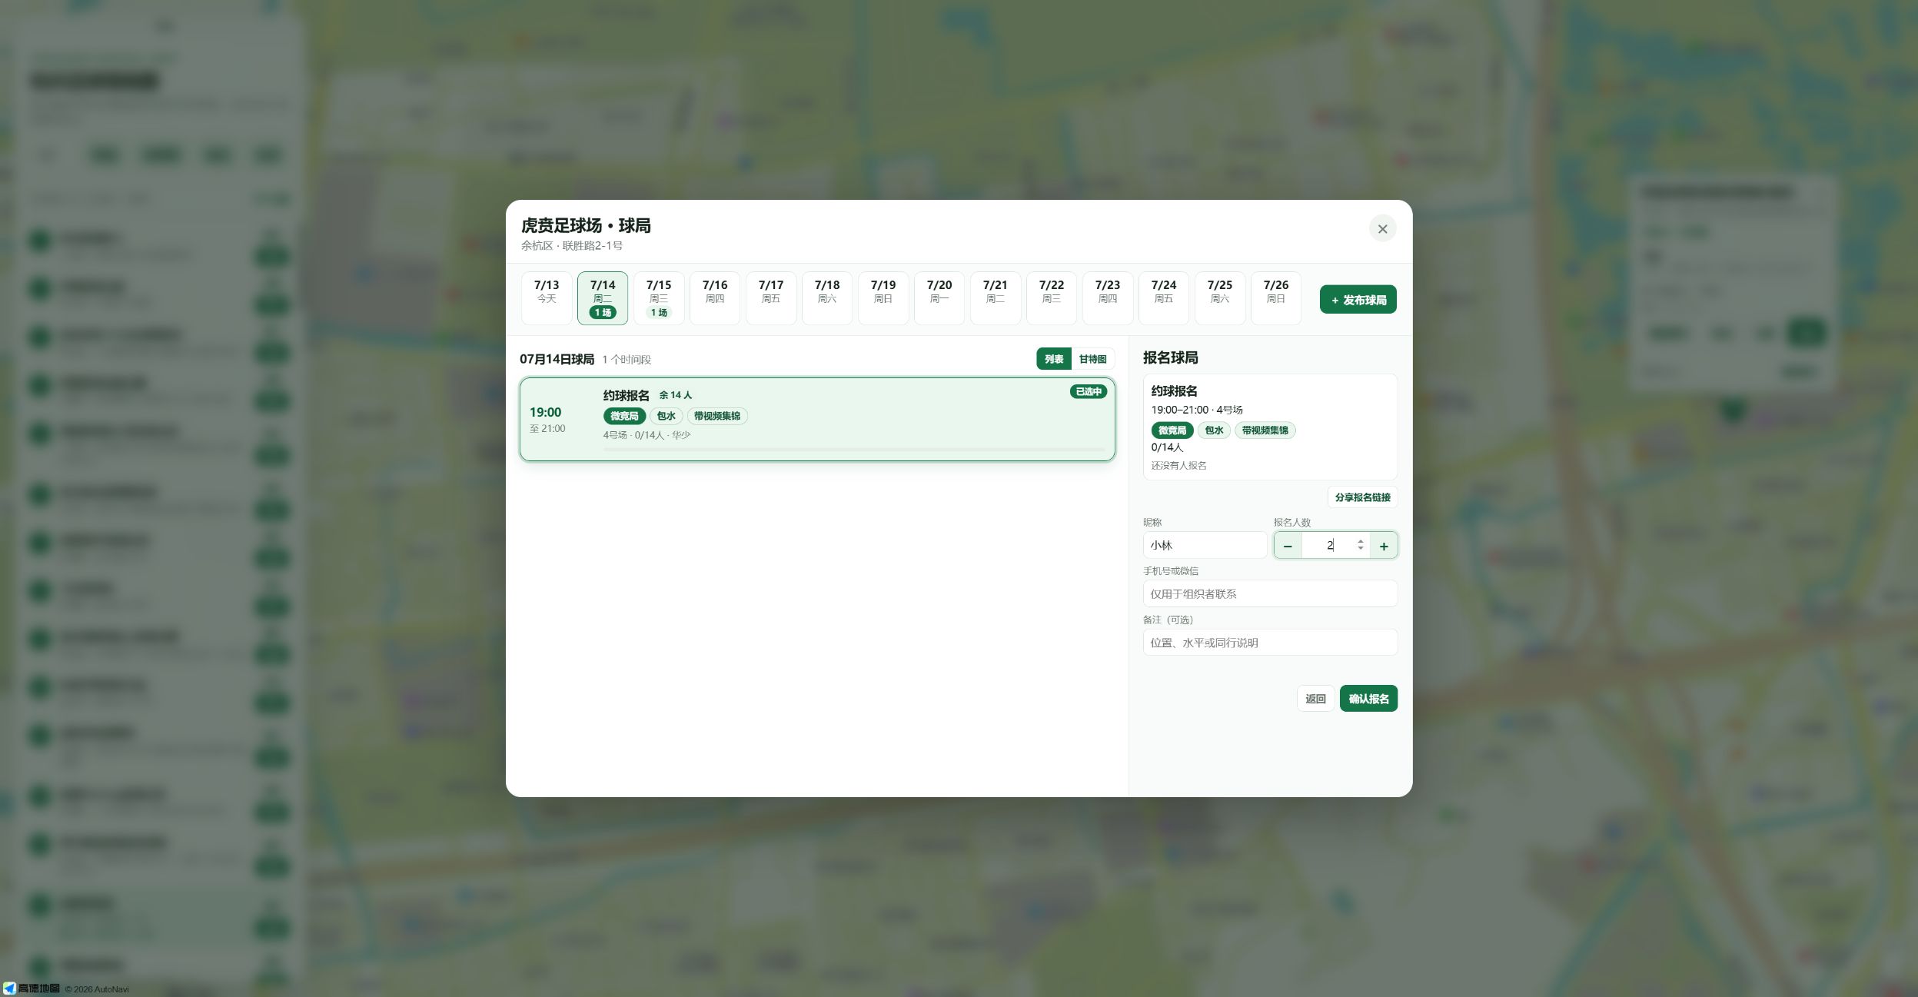Select the 19:00 约球报名 session card
The width and height of the screenshot is (1918, 997).
pos(817,419)
